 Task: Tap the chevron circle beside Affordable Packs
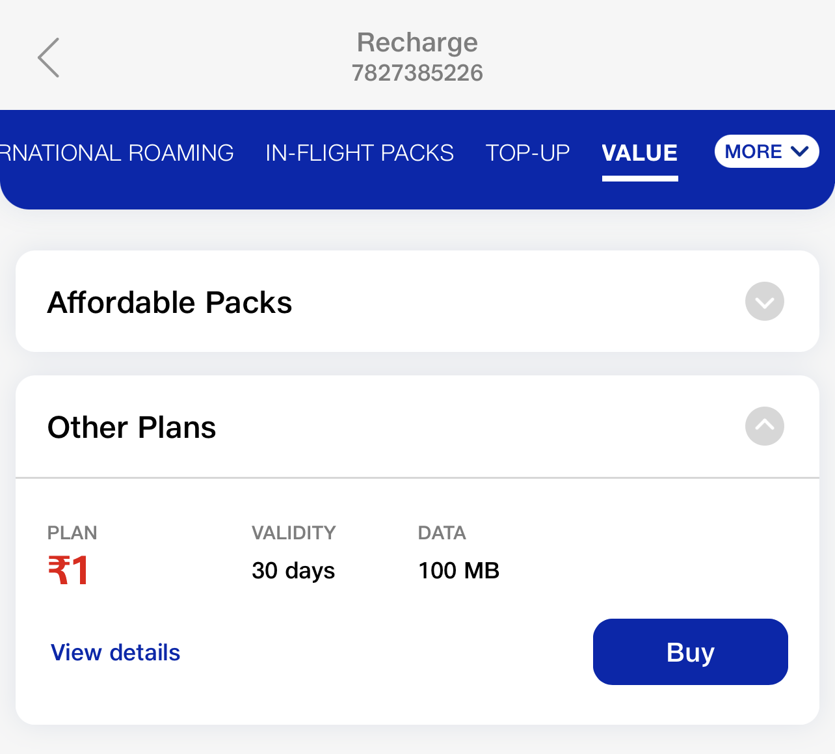[x=764, y=301]
